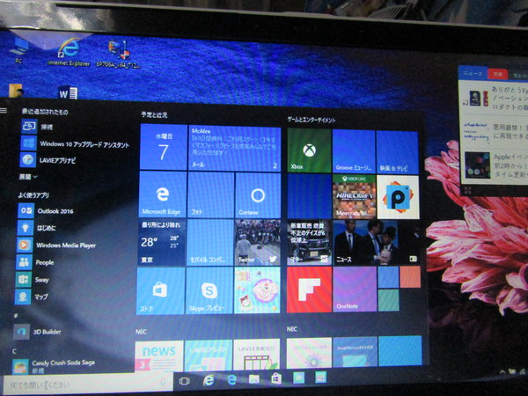Viewport: 528px width, 396px height.
Task: Open the SmartVision/PLAYER tile
Action: [355, 352]
